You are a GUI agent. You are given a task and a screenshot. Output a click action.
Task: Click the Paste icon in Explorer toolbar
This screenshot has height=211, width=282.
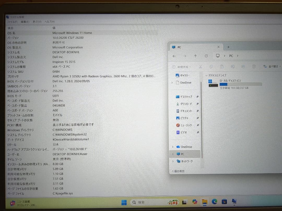[222, 67]
